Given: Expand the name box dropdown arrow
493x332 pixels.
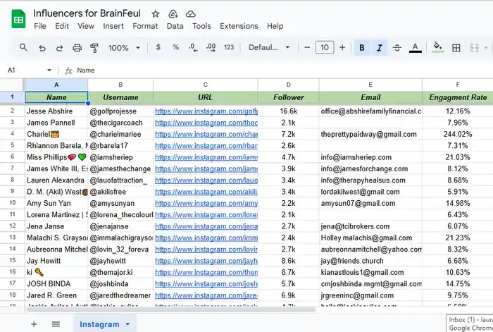Looking at the screenshot, I should pyautogui.click(x=49, y=70).
